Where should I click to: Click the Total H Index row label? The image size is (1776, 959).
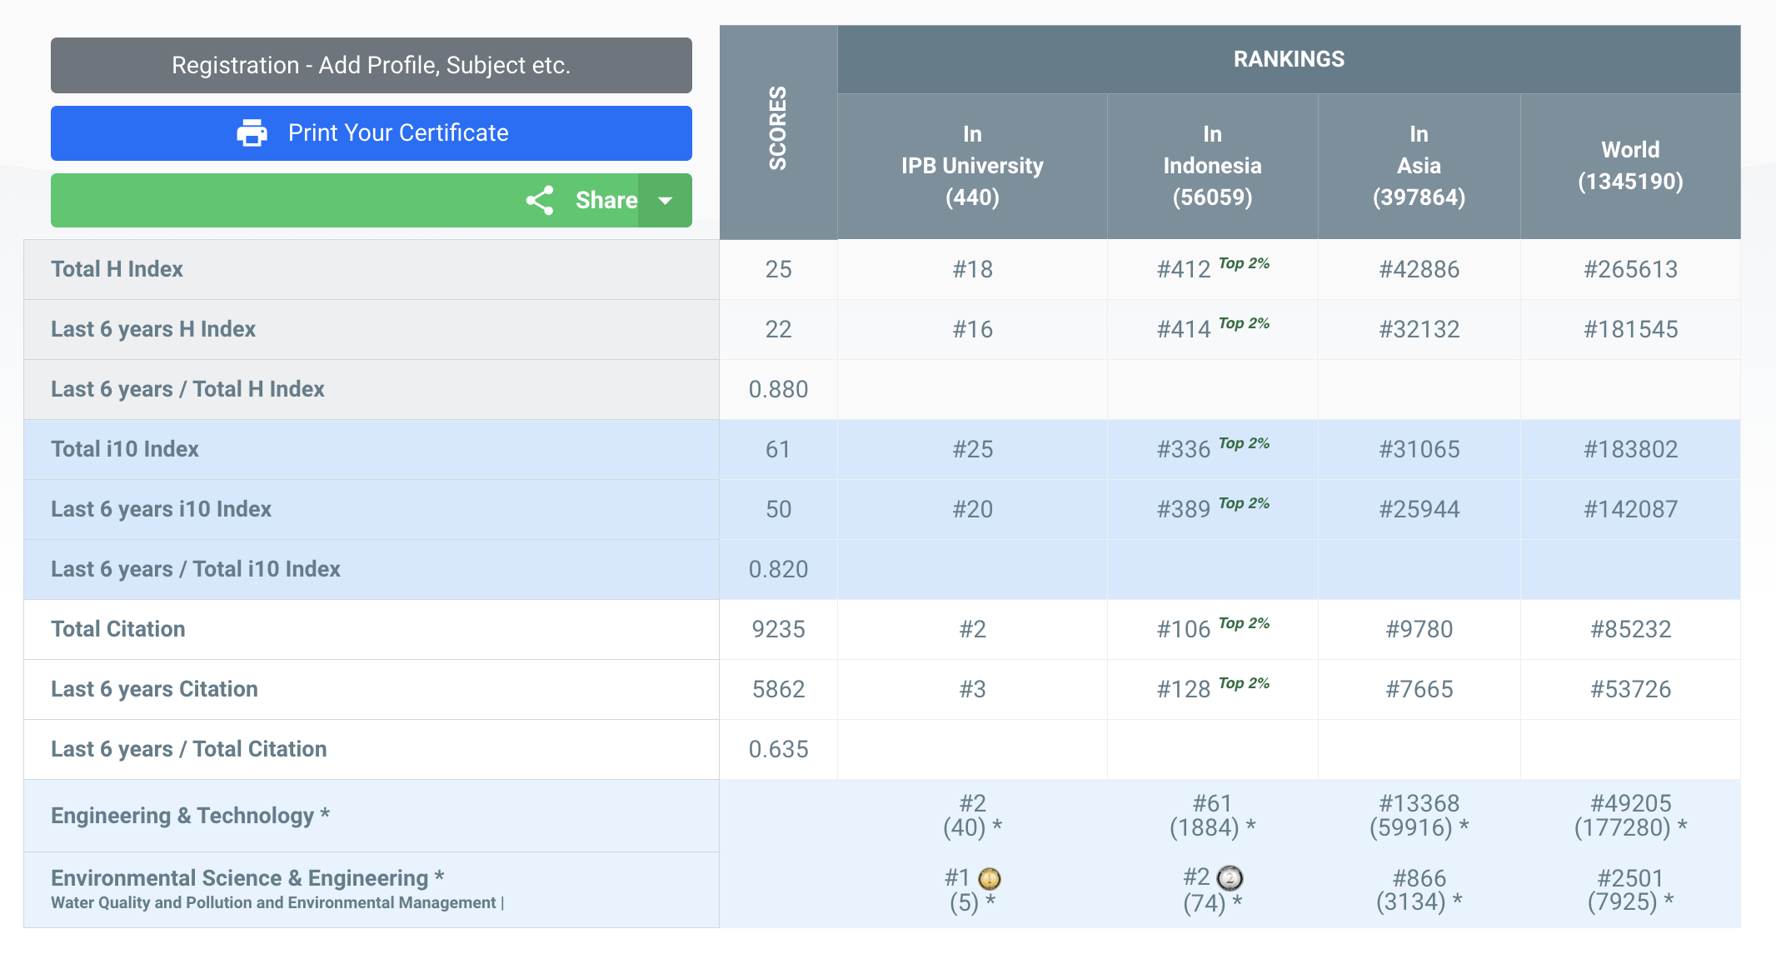coord(117,269)
